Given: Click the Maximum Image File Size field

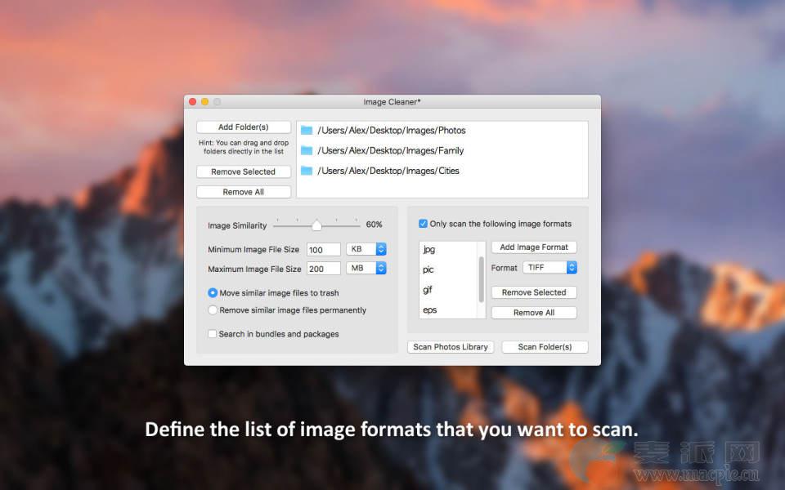Looking at the screenshot, I should tap(323, 269).
